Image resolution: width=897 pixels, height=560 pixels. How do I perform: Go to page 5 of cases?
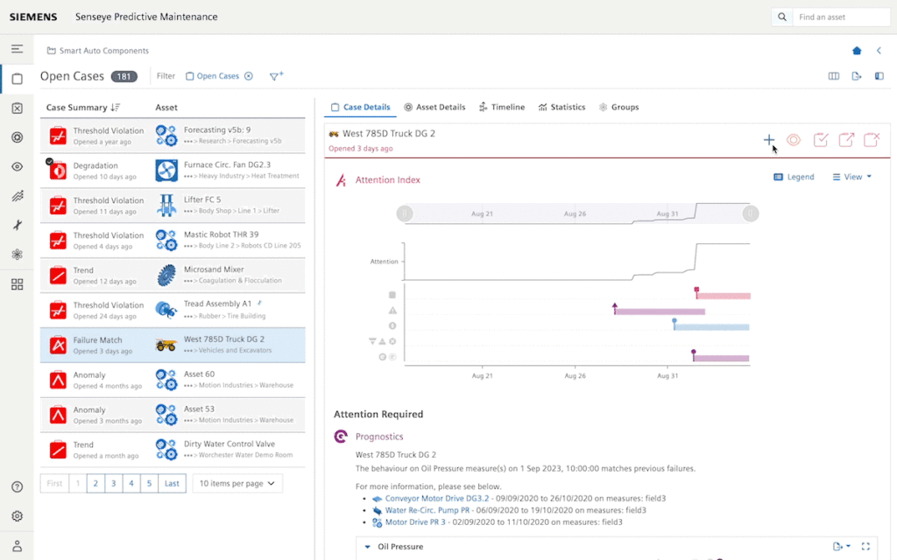[149, 483]
